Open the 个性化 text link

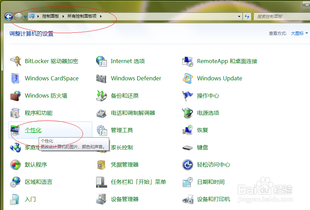click(x=33, y=130)
